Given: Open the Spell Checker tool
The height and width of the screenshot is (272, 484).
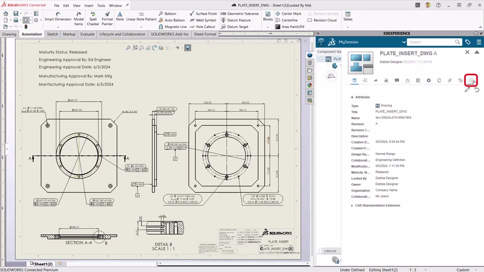Looking at the screenshot, I should coord(93,19).
